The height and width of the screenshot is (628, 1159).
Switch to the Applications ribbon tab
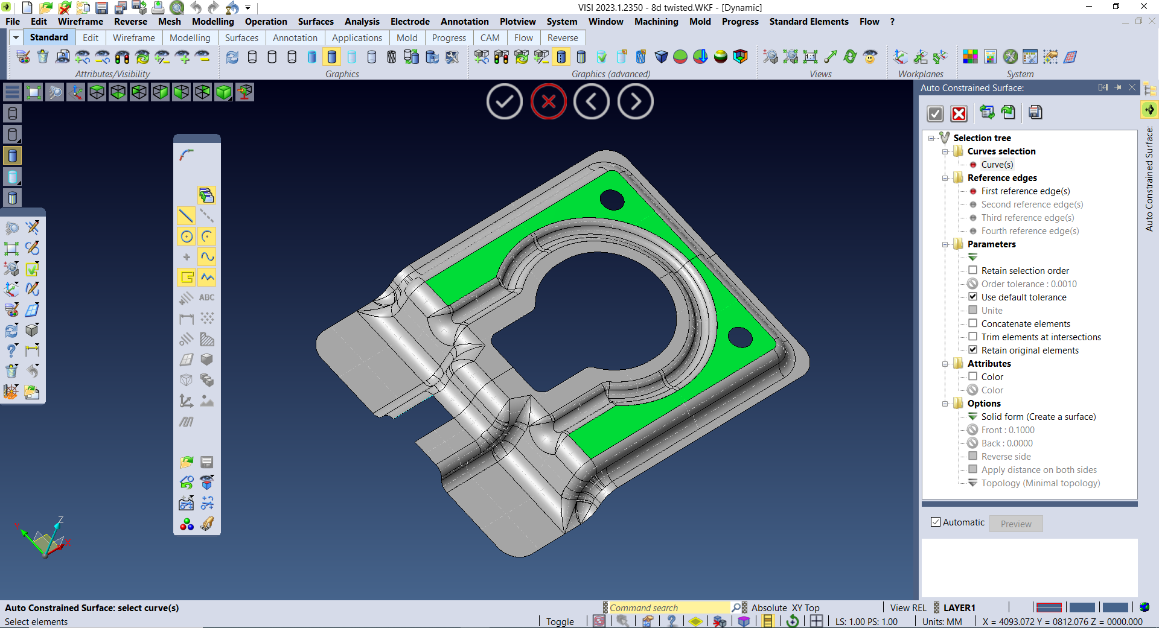357,37
